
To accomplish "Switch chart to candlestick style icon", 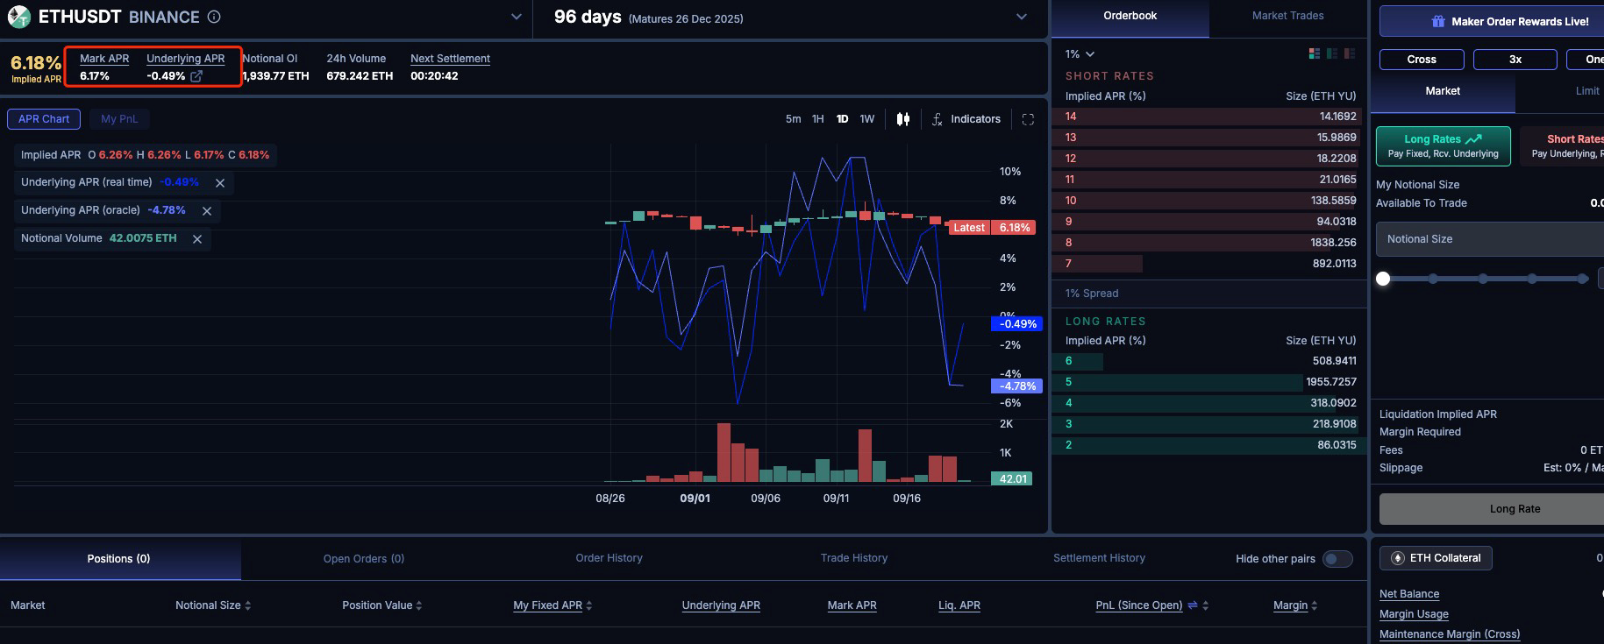I will click(x=903, y=119).
